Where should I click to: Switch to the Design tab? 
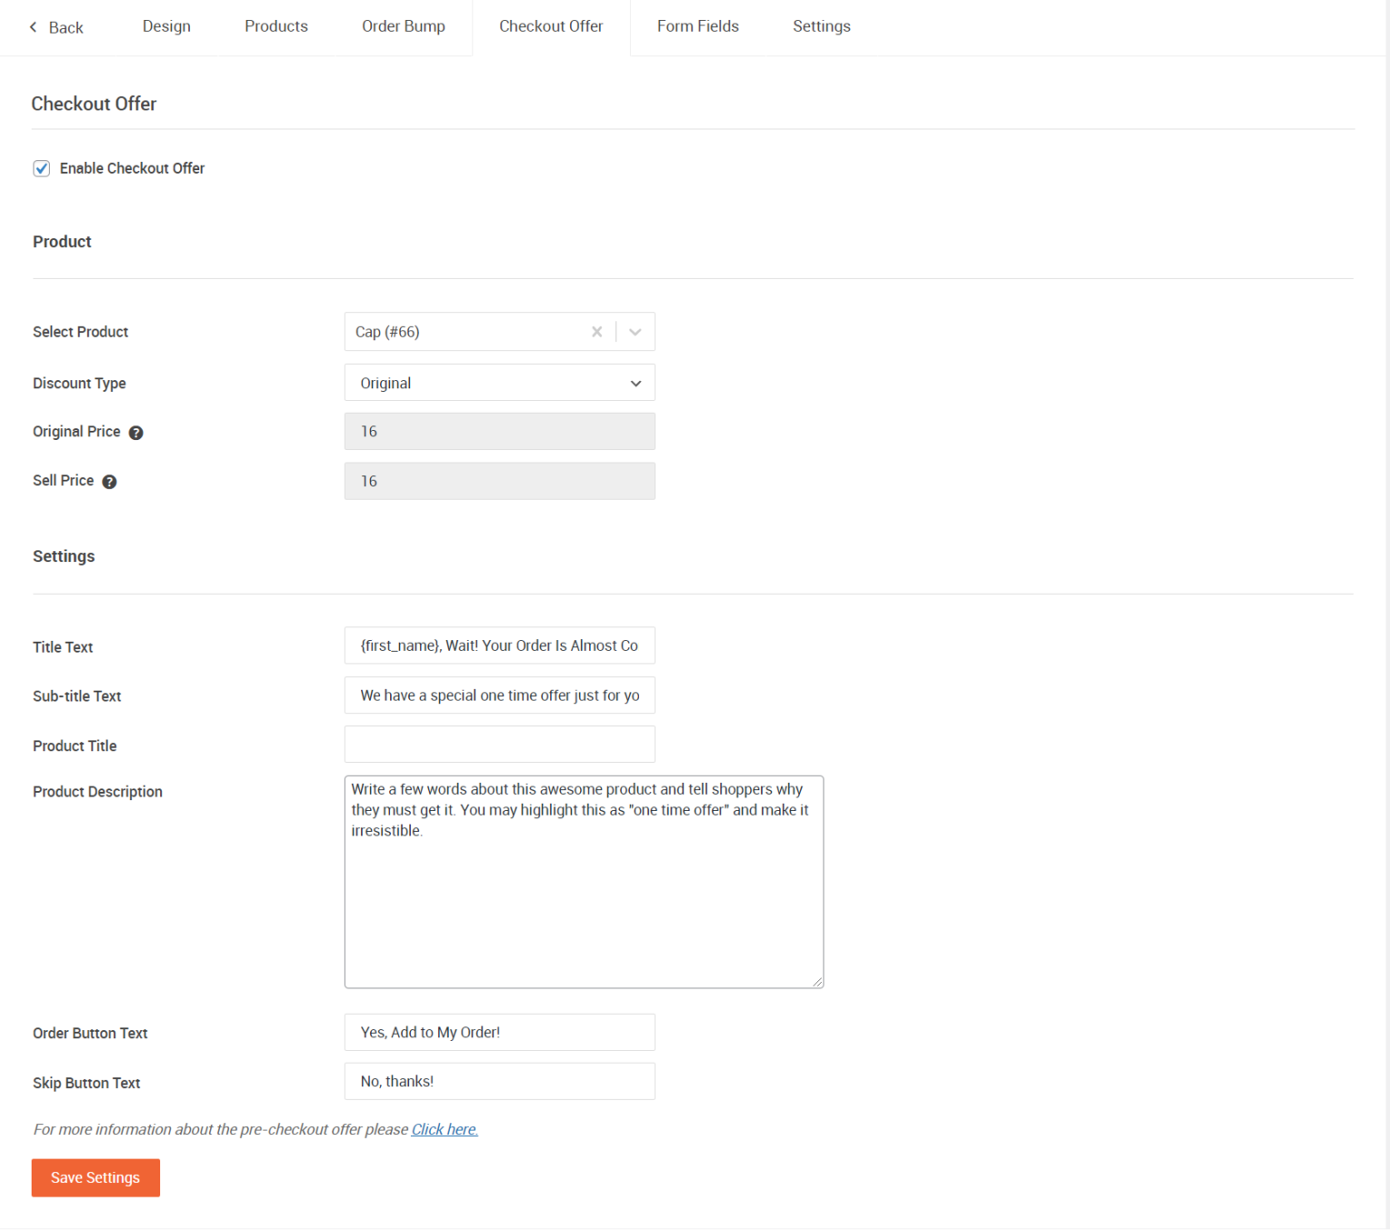[166, 26]
